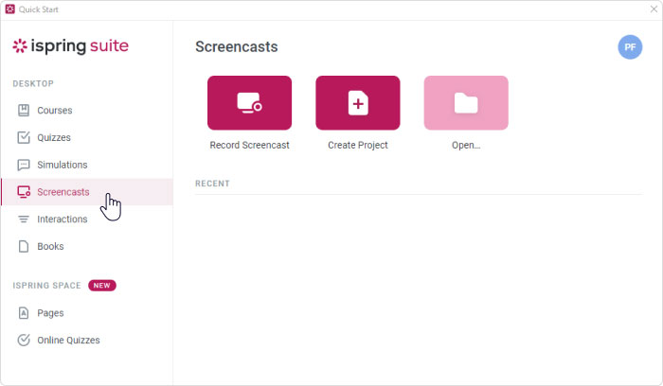Click the iSpring Suite logo
The image size is (663, 386).
70,46
